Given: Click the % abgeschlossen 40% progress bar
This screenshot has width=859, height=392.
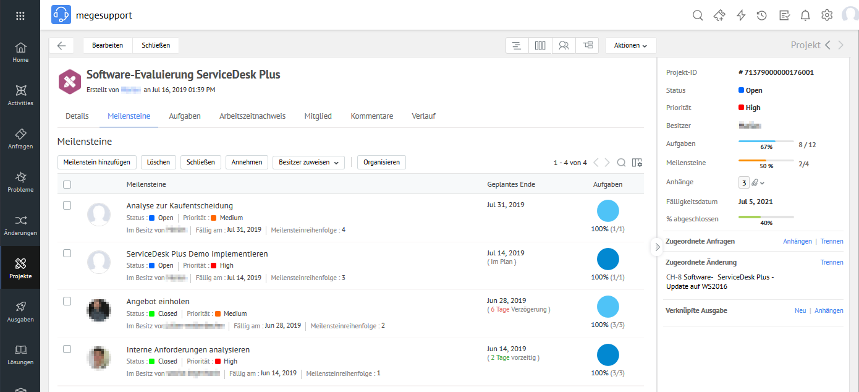Looking at the screenshot, I should point(766,217).
